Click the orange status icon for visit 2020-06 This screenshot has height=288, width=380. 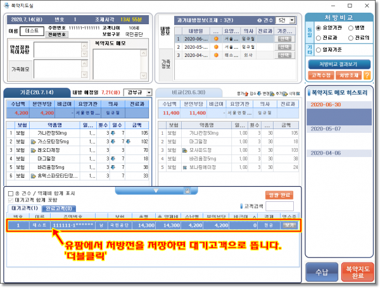(x=217, y=39)
